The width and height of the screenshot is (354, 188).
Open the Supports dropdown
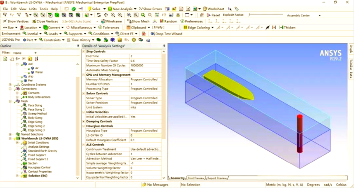click(x=85, y=34)
